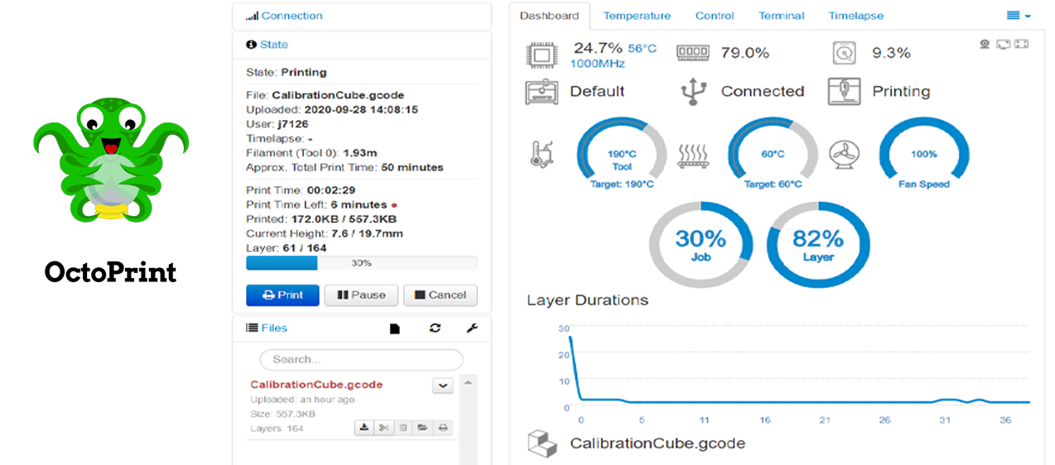Screen dimensions: 1055x465
Task: Open the tabs overflow dropdown menu
Action: (x=1019, y=16)
